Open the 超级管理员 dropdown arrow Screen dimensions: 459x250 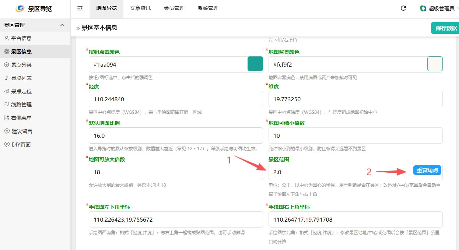457,8
